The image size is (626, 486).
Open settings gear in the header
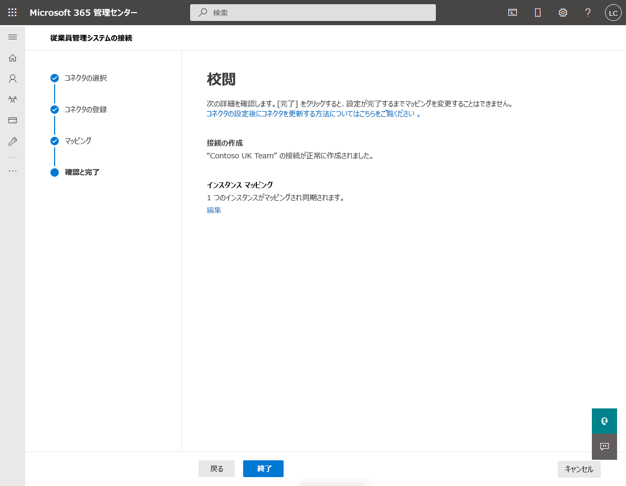point(562,13)
